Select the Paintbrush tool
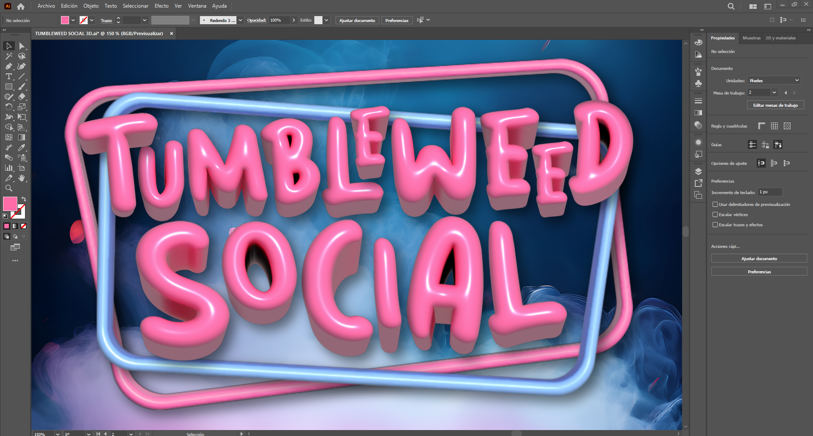This screenshot has width=813, height=436. pyautogui.click(x=22, y=86)
